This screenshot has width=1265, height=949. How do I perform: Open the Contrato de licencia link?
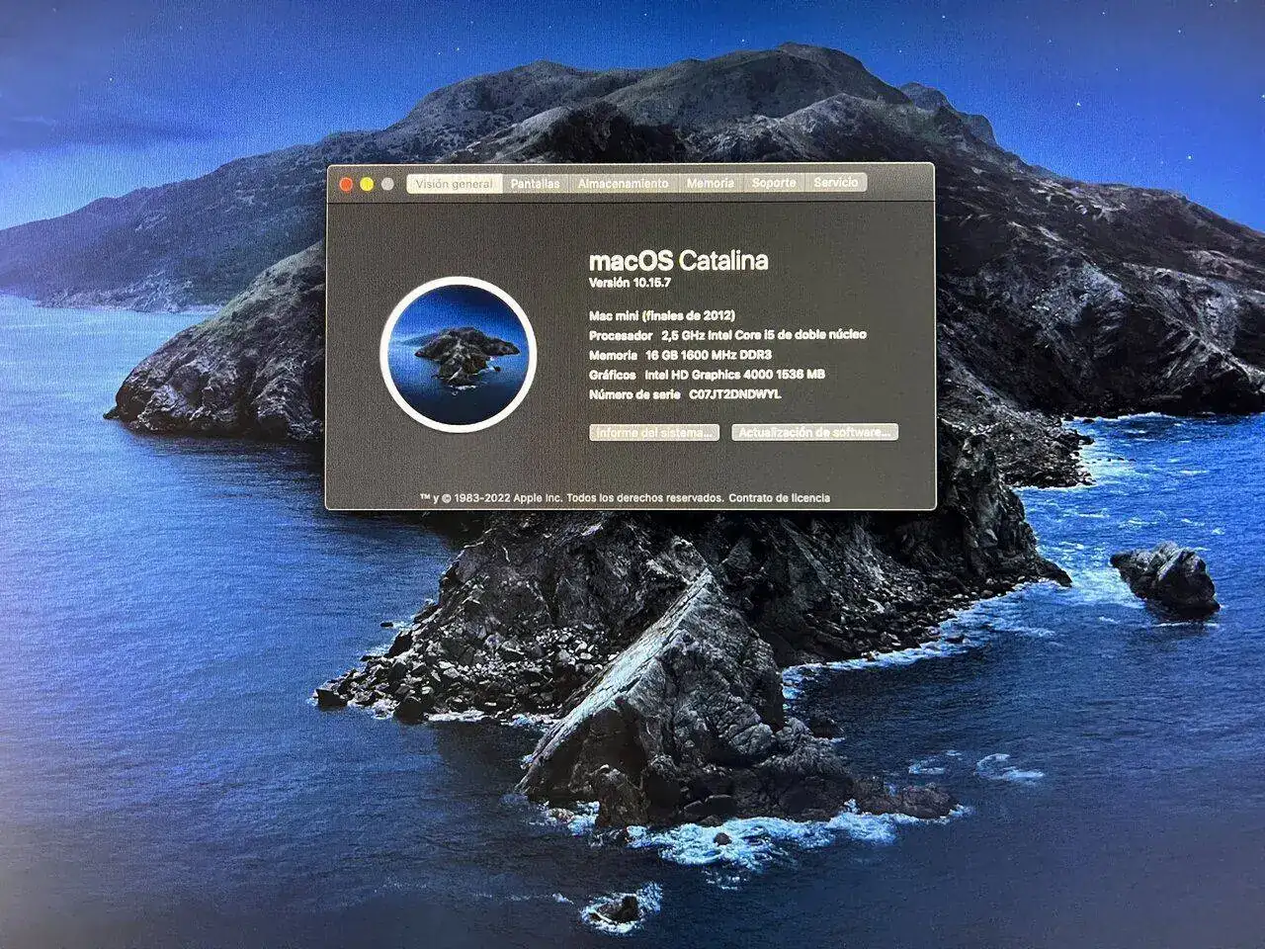tap(779, 498)
